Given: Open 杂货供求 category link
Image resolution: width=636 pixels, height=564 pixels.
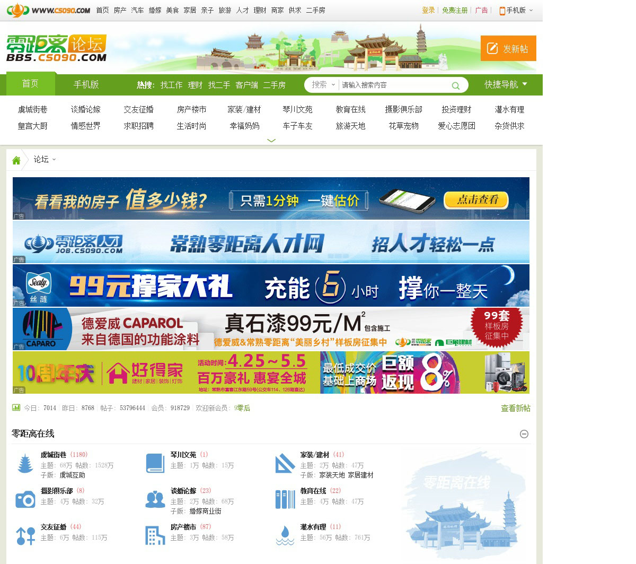Looking at the screenshot, I should (x=509, y=126).
